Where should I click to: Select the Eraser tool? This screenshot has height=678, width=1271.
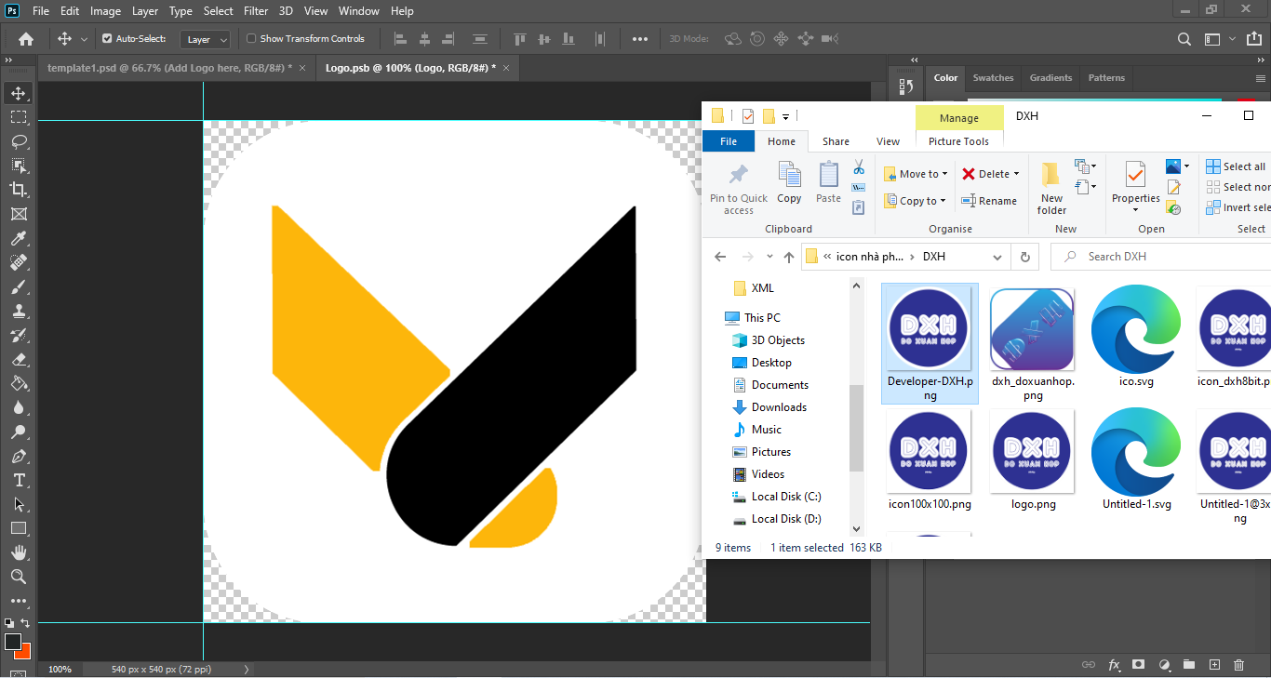pos(19,359)
